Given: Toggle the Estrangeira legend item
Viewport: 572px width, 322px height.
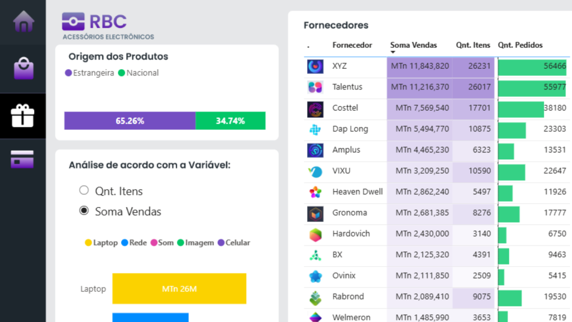Looking at the screenshot, I should [x=89, y=73].
